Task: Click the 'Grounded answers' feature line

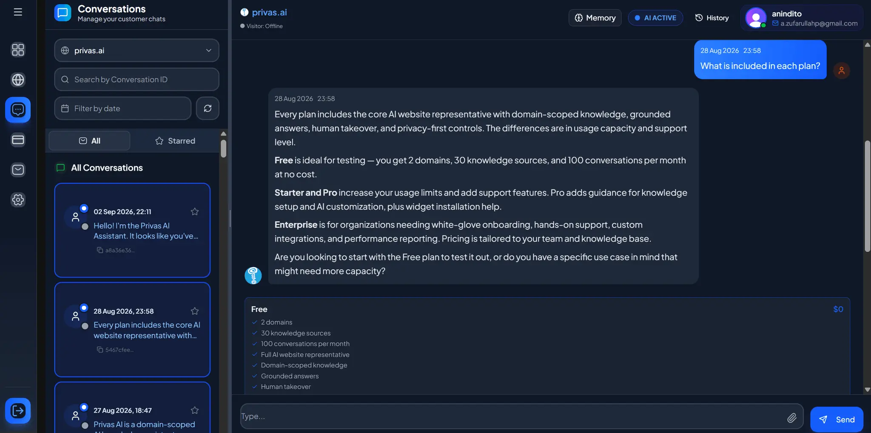Action: coord(290,376)
